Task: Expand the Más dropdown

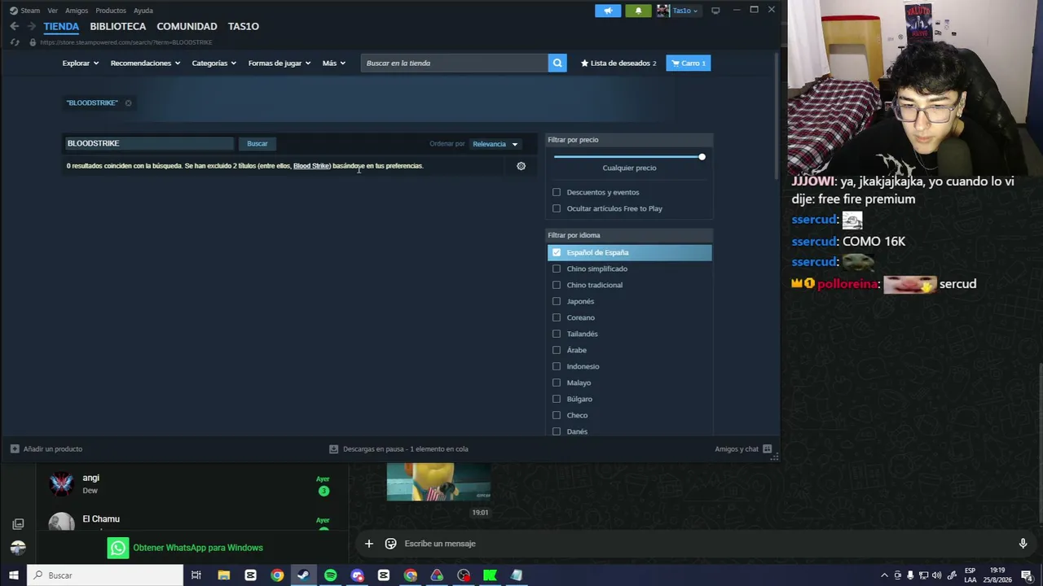Action: 334,63
